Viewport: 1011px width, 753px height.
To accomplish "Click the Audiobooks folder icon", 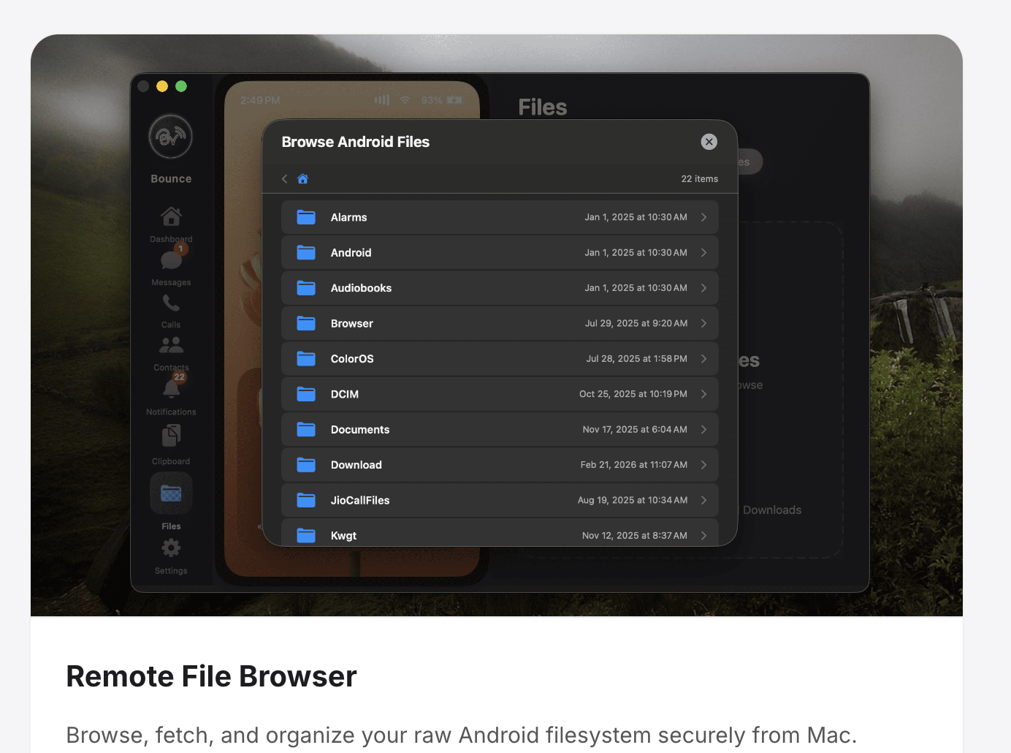I will 306,288.
